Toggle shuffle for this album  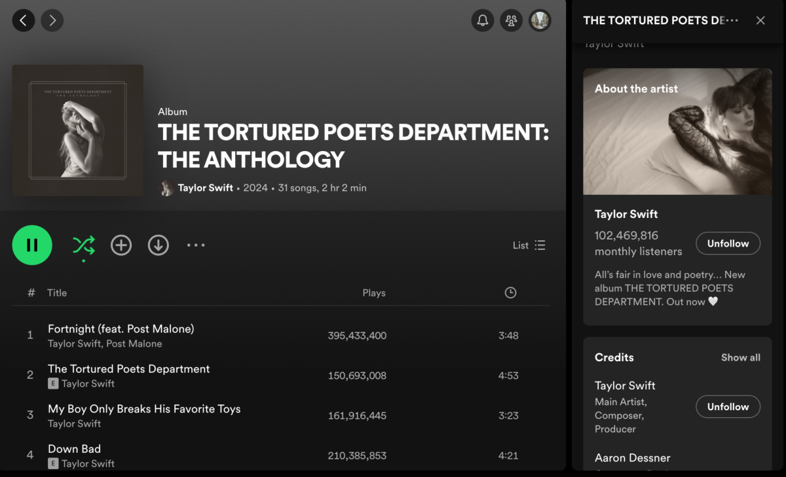point(84,245)
